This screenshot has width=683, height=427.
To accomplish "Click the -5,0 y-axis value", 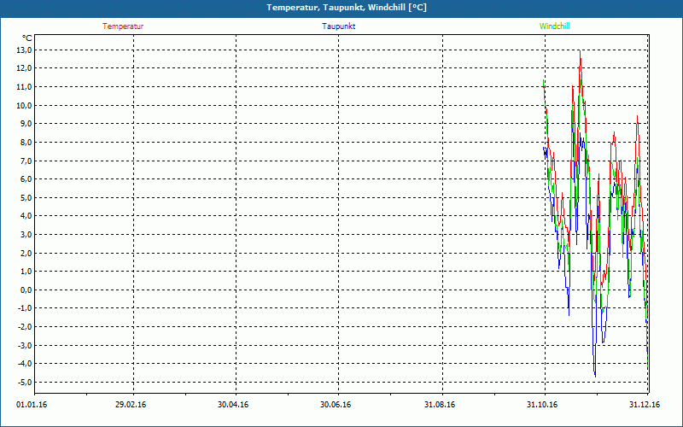I will (25, 382).
